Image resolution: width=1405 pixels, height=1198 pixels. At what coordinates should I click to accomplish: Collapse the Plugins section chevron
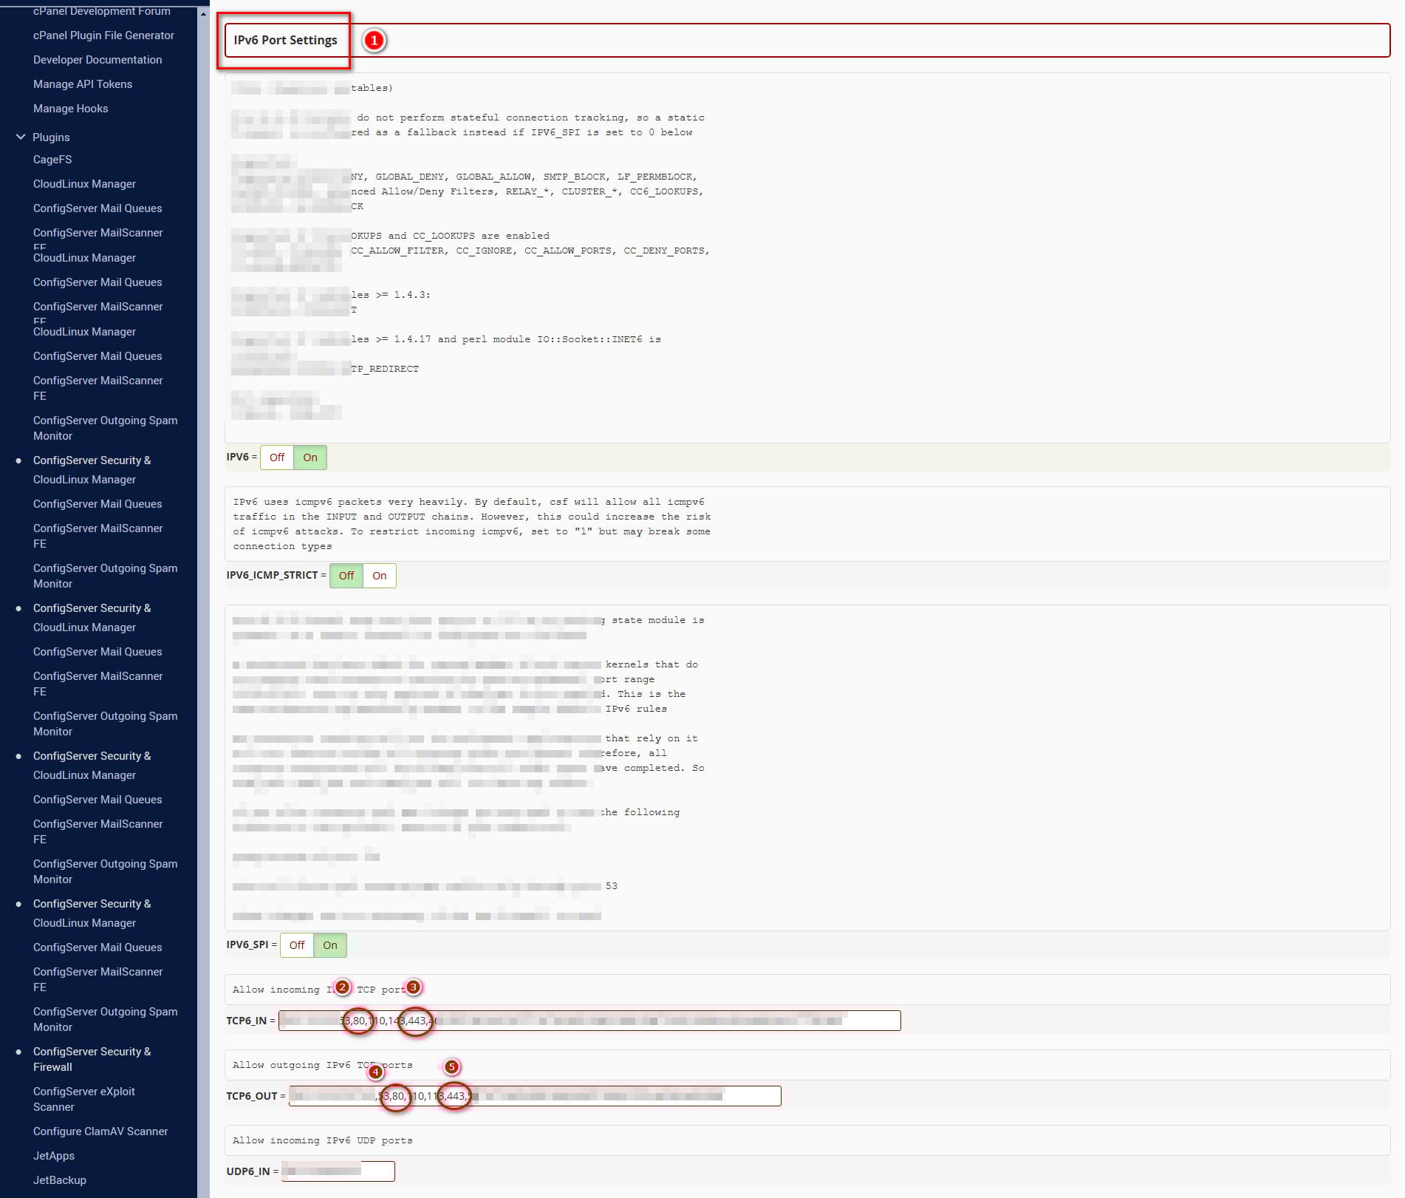tap(21, 137)
